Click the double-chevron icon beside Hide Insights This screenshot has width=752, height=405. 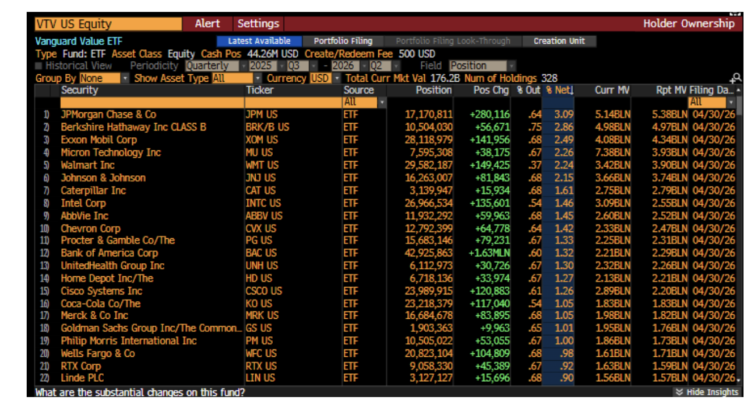(x=679, y=392)
